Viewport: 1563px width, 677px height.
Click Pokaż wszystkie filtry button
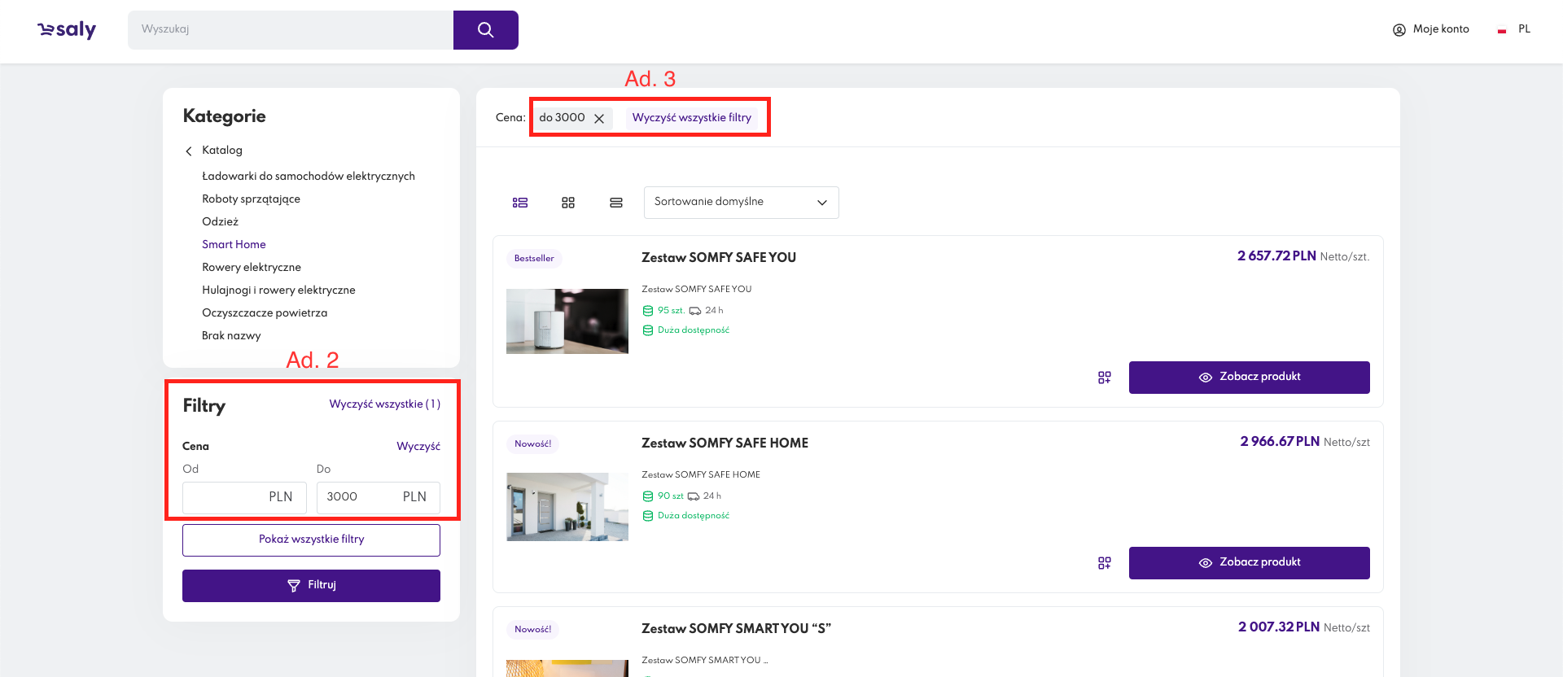point(311,540)
